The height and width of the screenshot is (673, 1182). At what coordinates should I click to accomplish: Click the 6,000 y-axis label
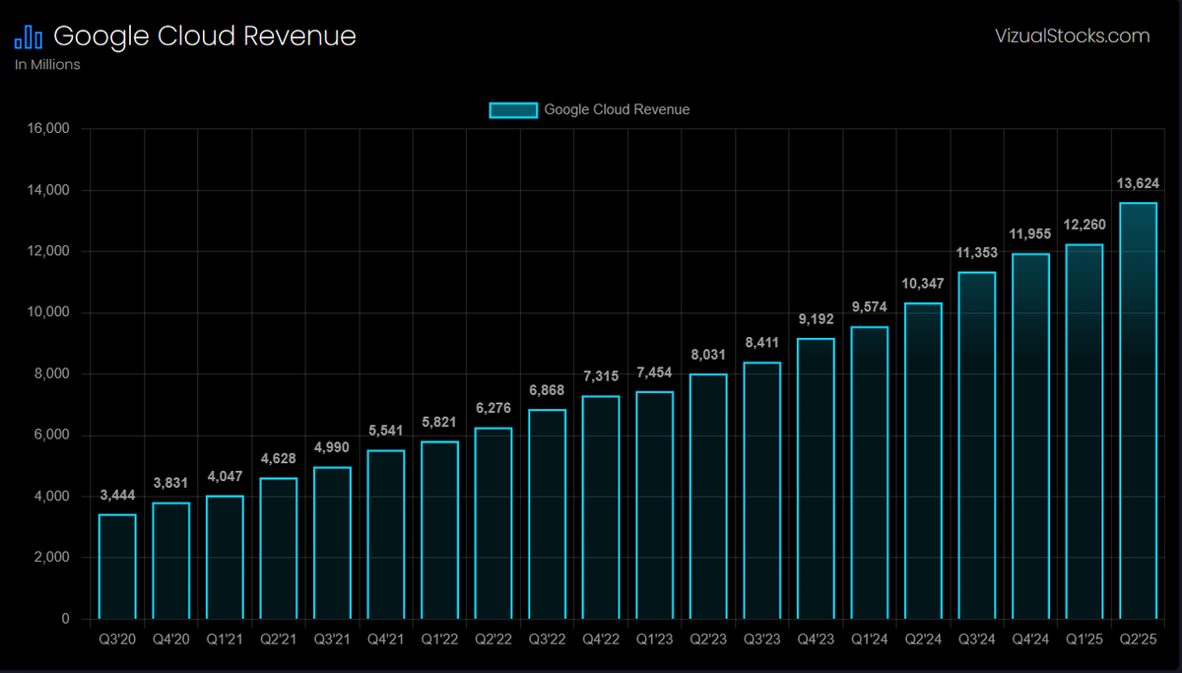pyautogui.click(x=50, y=436)
